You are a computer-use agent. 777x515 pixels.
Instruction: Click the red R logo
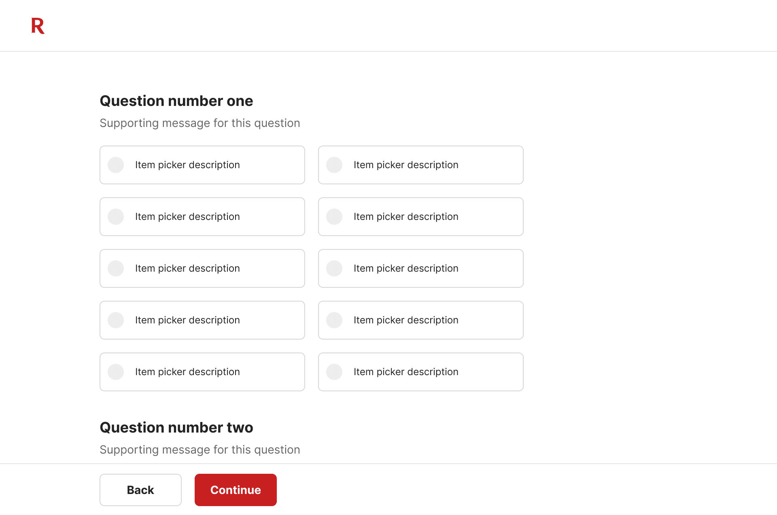38,26
